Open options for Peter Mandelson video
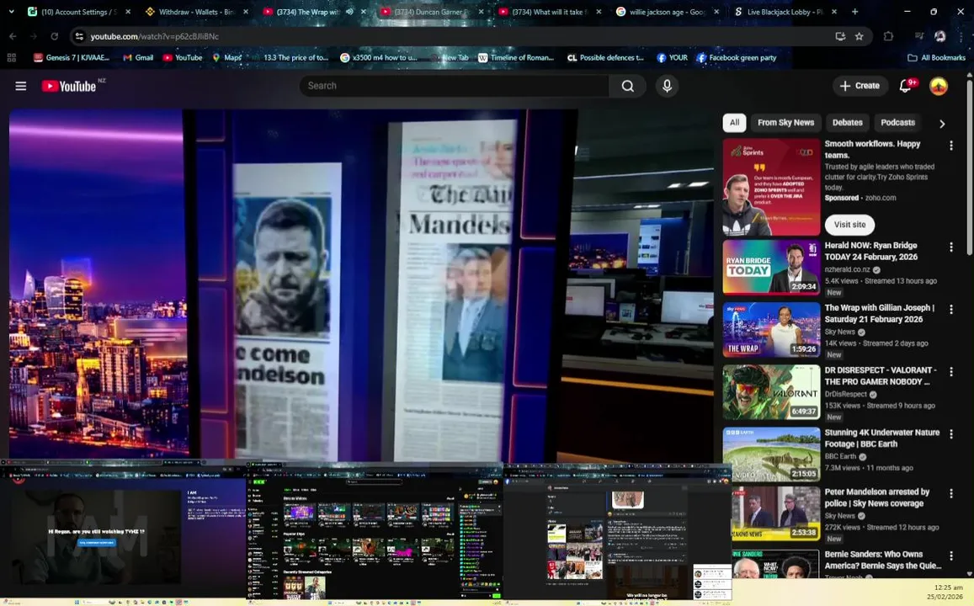The width and height of the screenshot is (974, 606). pyautogui.click(x=950, y=493)
